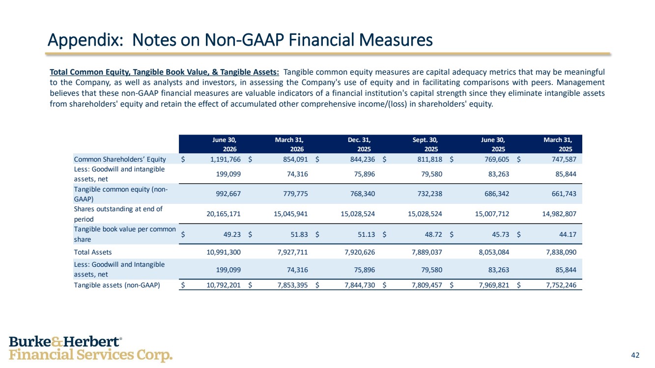This screenshot has width=655, height=368.
Task: Select the slide title Appendix heading
Action: pyautogui.click(x=240, y=40)
